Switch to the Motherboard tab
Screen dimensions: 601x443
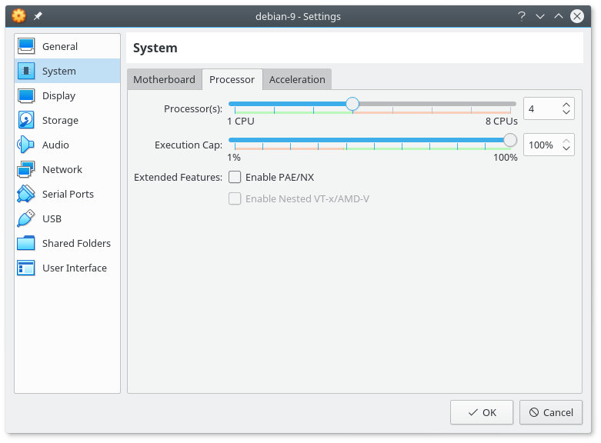[x=164, y=79]
